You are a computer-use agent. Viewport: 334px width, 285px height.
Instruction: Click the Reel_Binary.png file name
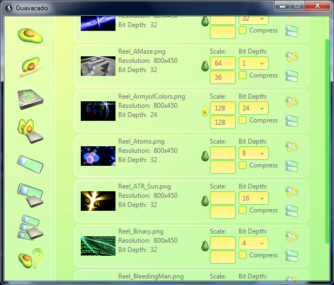tap(141, 231)
